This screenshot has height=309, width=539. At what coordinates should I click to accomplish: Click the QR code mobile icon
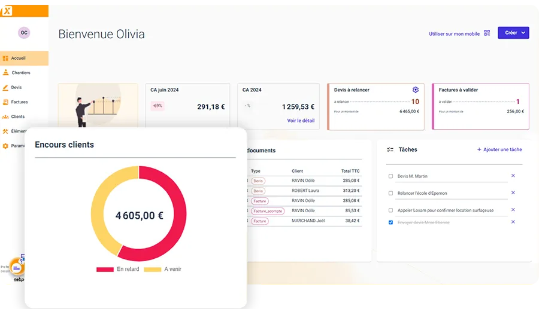(487, 33)
